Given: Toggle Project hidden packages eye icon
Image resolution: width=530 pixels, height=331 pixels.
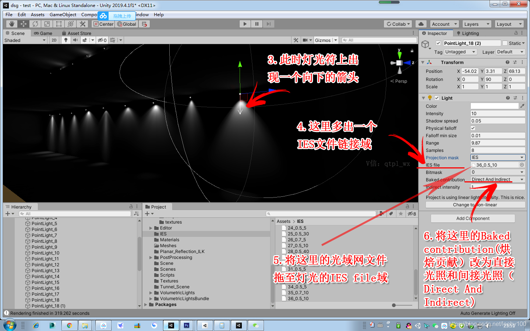Looking at the screenshot, I should (411, 214).
